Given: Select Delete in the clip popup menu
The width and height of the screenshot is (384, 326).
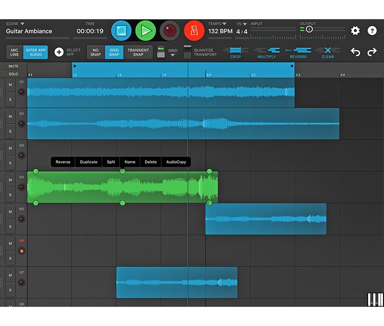Looking at the screenshot, I should click(x=151, y=162).
